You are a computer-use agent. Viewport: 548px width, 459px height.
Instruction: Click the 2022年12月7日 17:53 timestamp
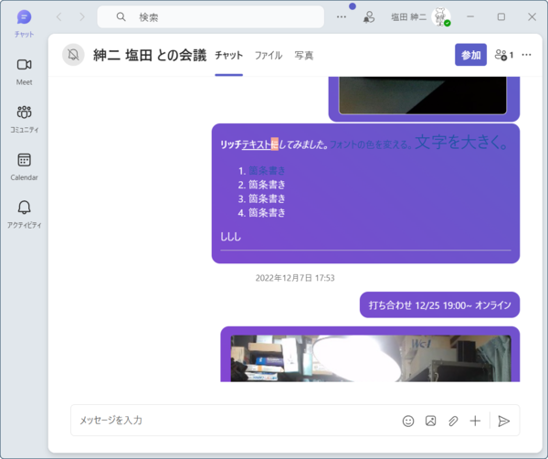point(295,278)
